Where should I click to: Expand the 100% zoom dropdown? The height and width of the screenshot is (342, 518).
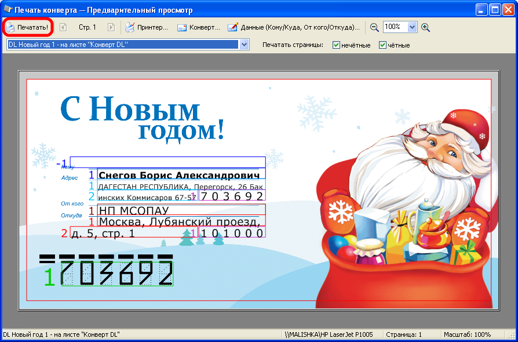[x=412, y=27]
